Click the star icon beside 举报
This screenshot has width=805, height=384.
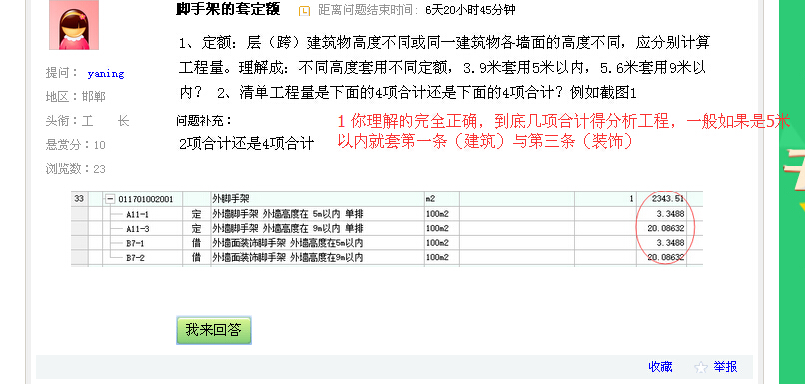[701, 367]
